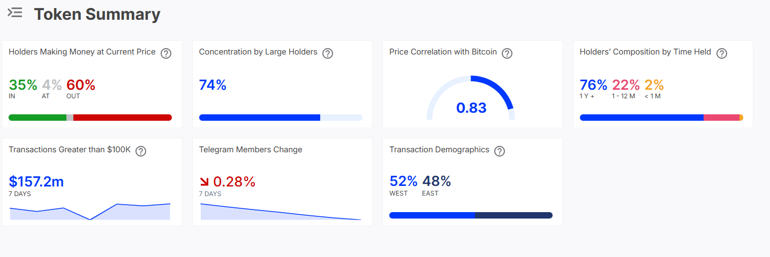Open help for Holders' Composition by Time Held

click(x=721, y=53)
